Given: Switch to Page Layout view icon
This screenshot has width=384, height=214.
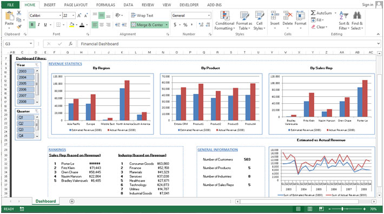Looking at the screenshot, I should (x=309, y=209).
